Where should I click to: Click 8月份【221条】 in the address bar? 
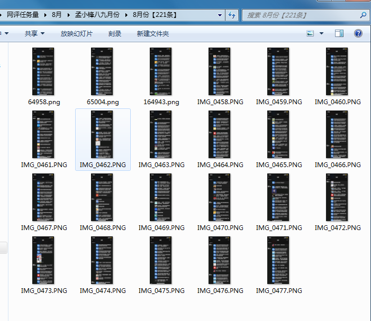(x=155, y=15)
